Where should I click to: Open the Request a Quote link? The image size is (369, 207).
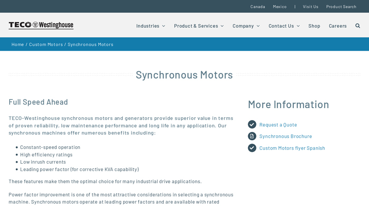(278, 125)
